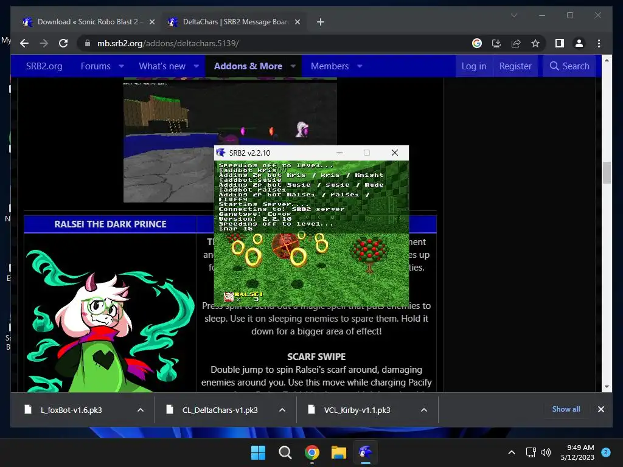The width and height of the screenshot is (623, 467).
Task: Click the RALSEI lives counter in game
Action: 243,296
